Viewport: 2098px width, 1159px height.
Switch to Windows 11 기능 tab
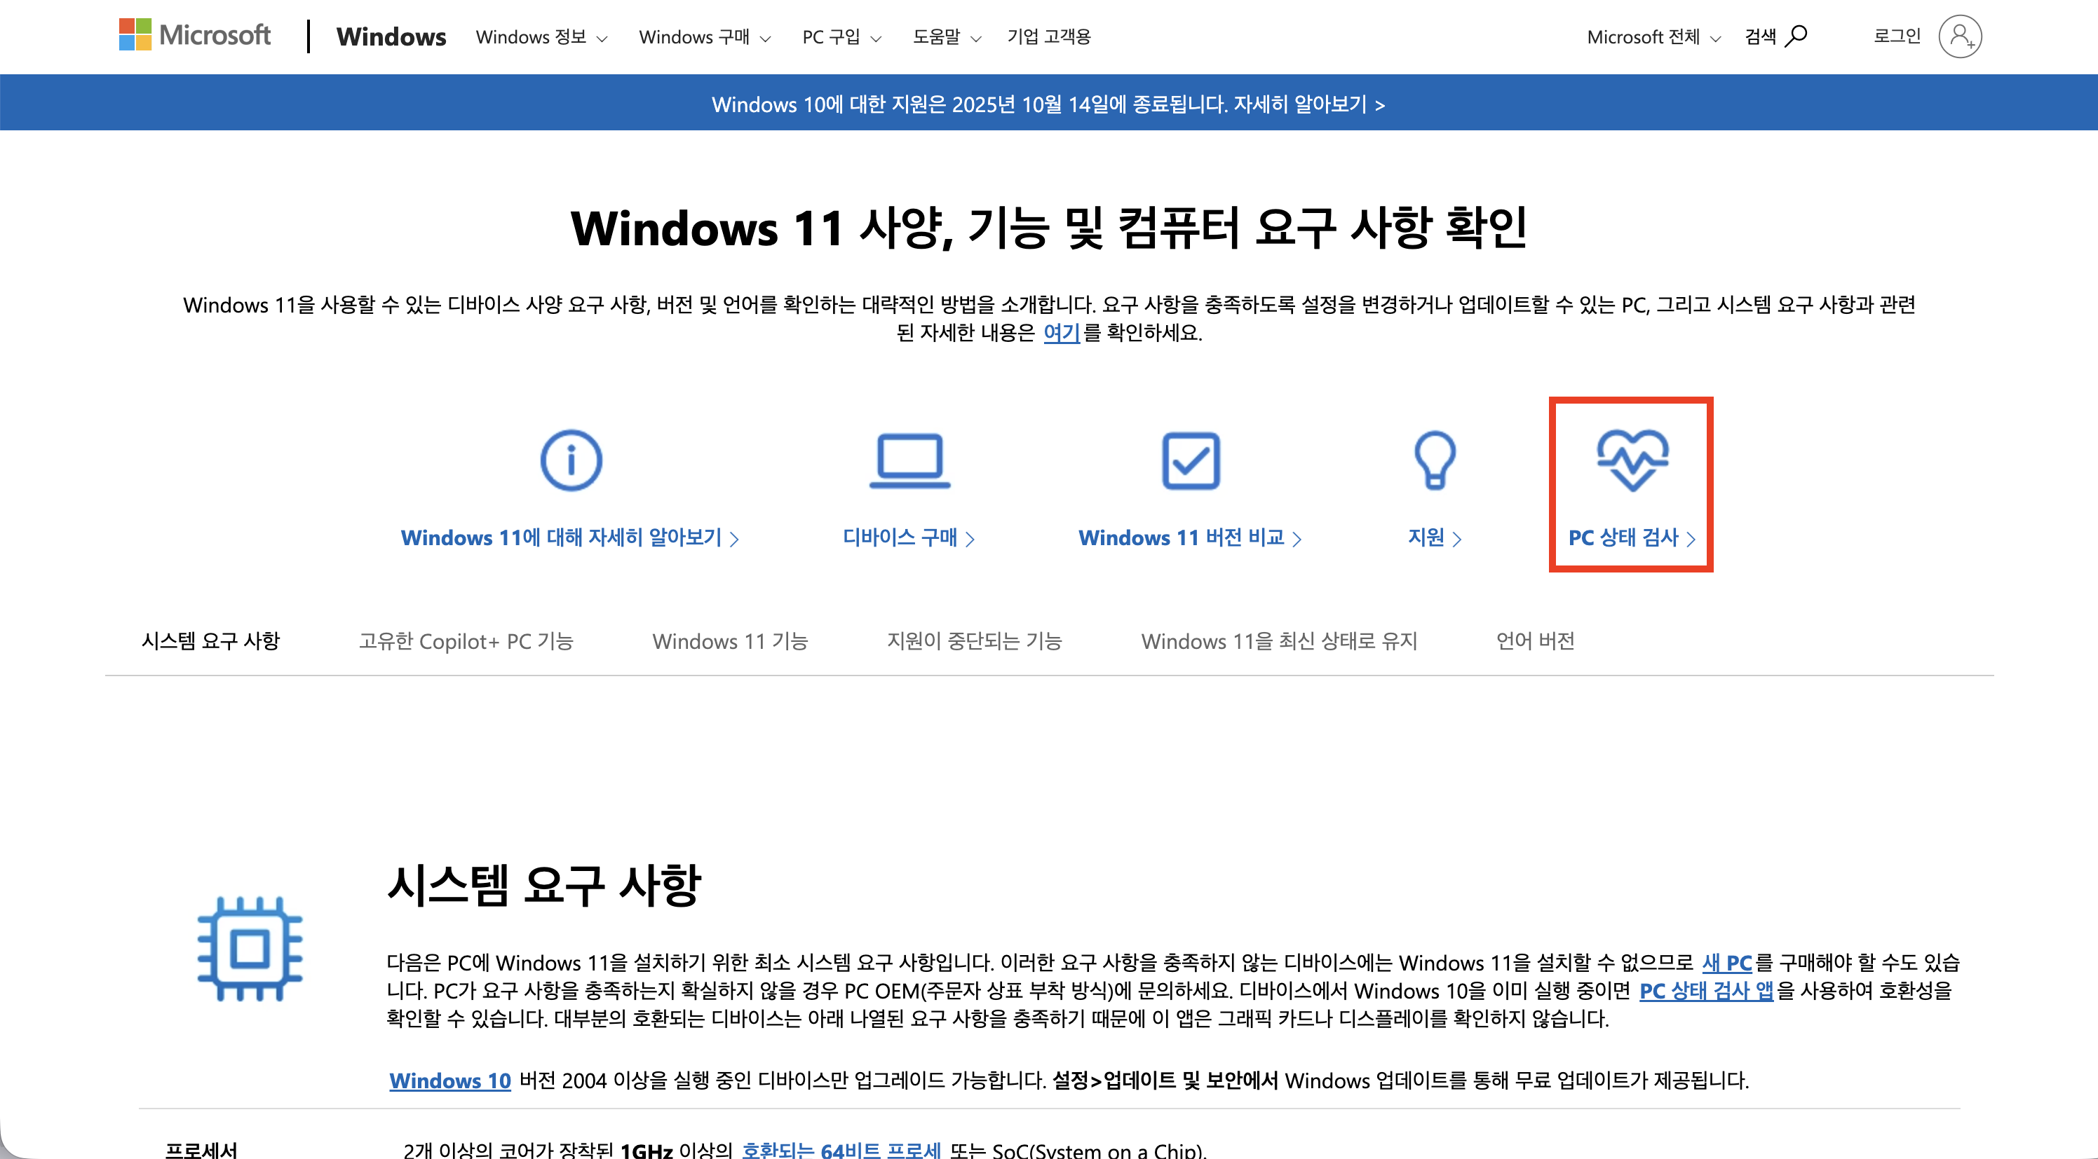tap(730, 640)
